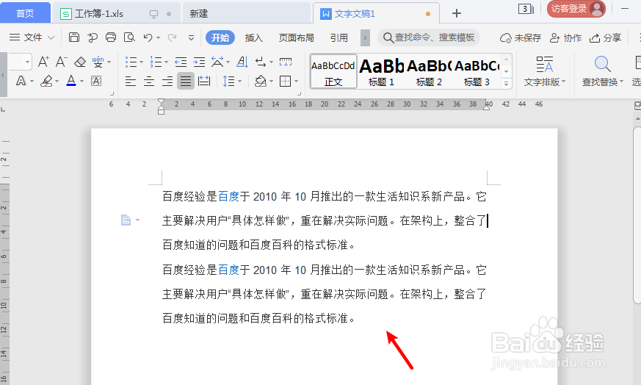Click the Save icon in quick access toolbar

(x=74, y=37)
